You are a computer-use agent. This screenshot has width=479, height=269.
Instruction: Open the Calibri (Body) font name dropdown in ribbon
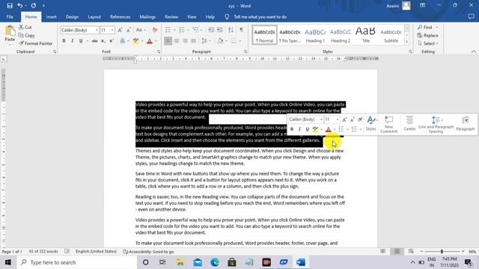[x=97, y=30]
